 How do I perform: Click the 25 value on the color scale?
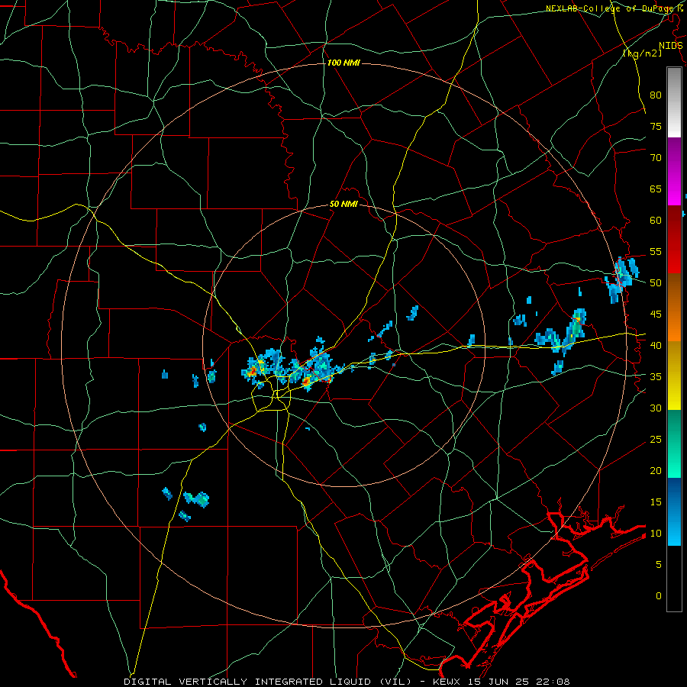(x=656, y=440)
